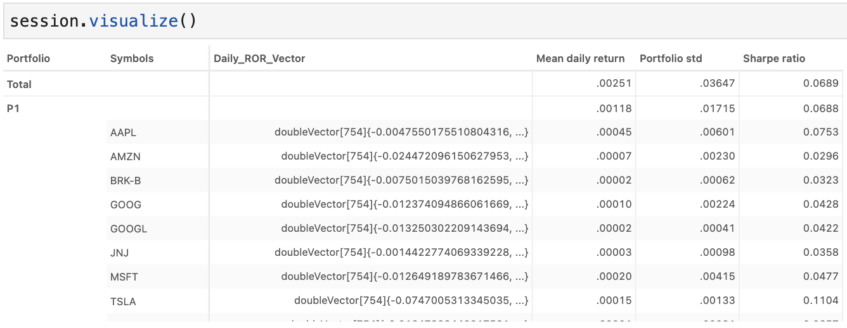Click the Mean daily return header
The height and width of the screenshot is (328, 847).
[x=580, y=58]
